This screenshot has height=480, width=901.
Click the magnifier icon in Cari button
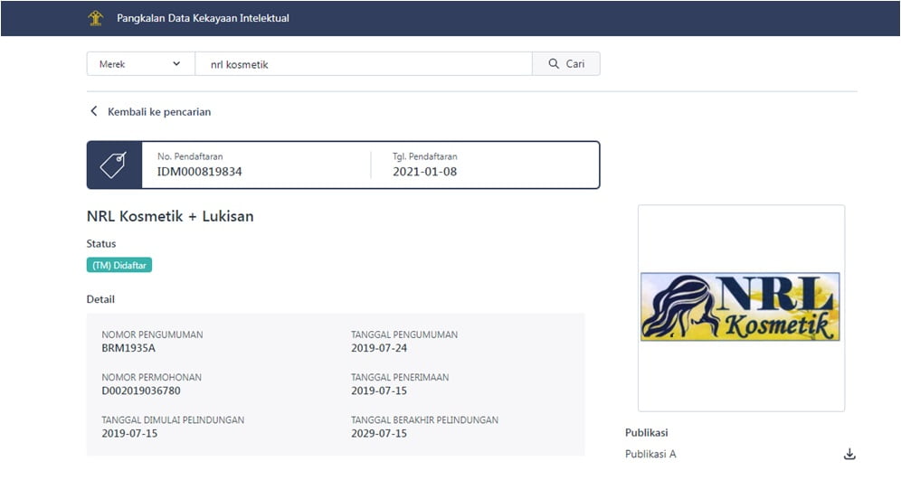554,64
